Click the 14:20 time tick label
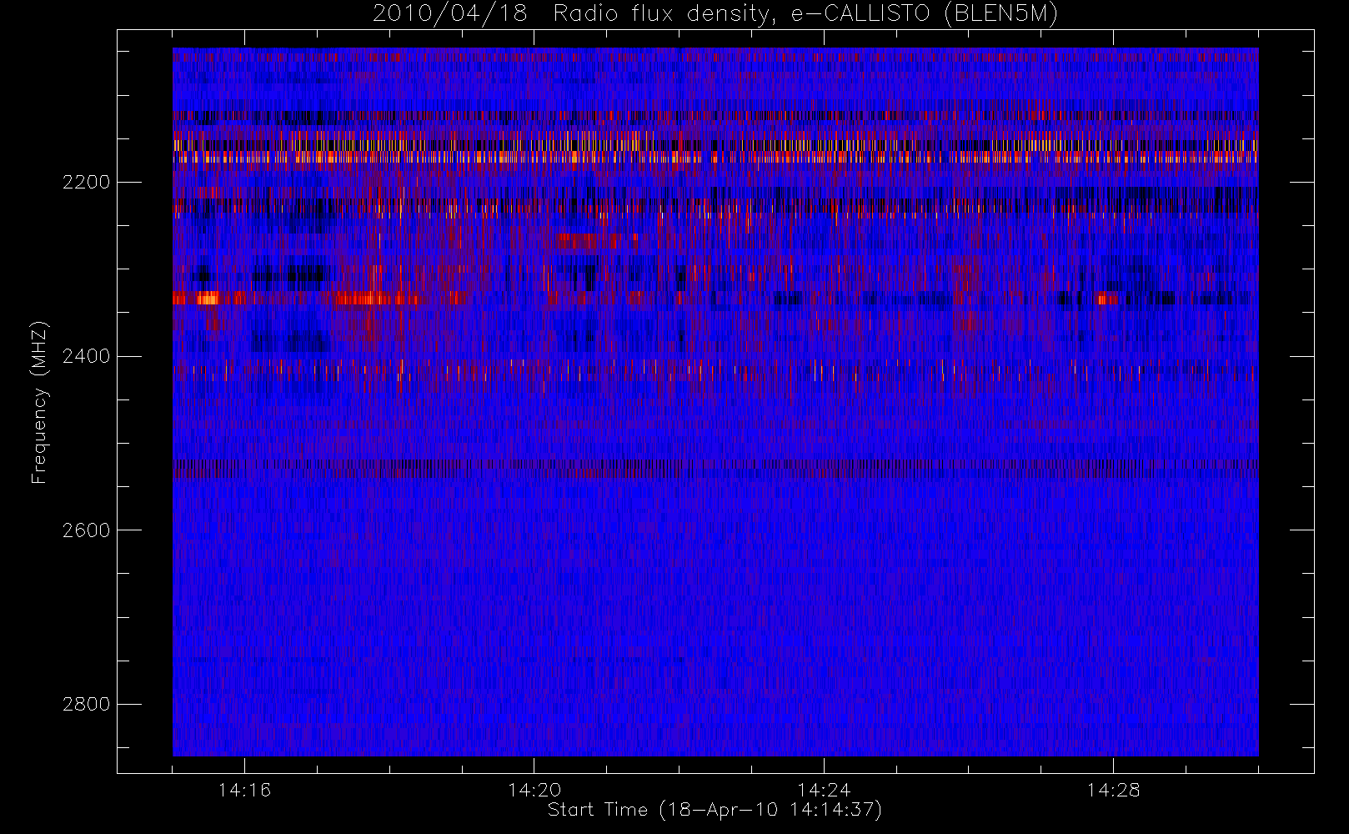Viewport: 1349px width, 834px height. tap(534, 789)
